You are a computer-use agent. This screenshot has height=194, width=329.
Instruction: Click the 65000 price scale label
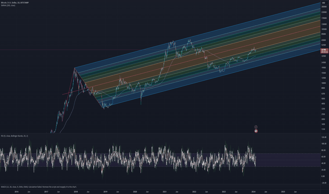coord(324,40)
